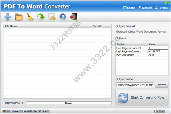This screenshot has height=114, width=171.
Task: Click the blue plus Add File icon
Action: tap(7, 17)
